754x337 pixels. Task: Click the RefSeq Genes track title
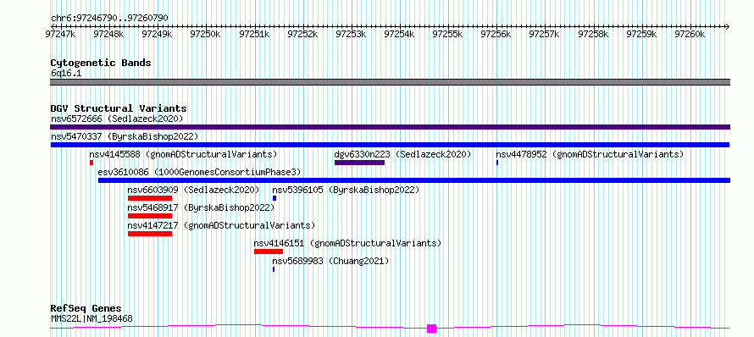[86, 308]
